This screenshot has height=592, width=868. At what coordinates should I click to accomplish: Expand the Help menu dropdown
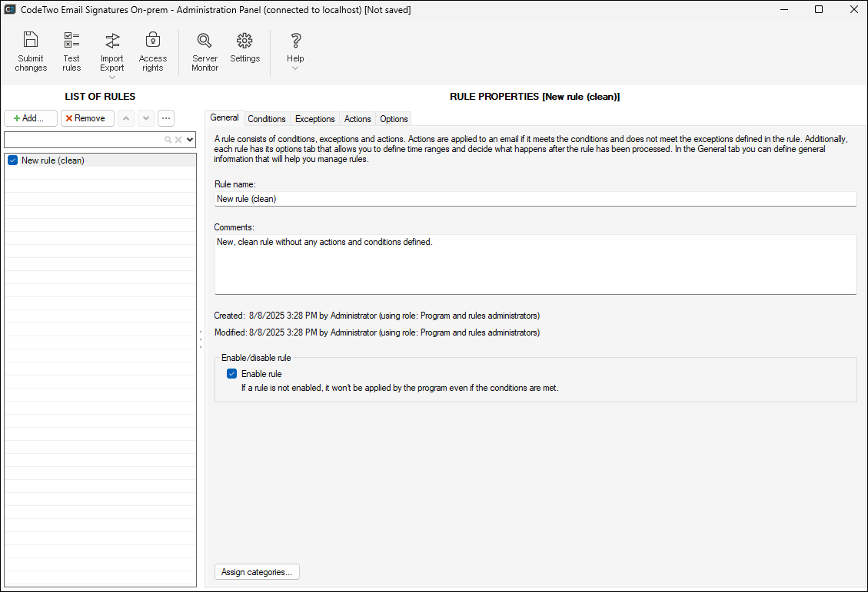click(x=295, y=68)
